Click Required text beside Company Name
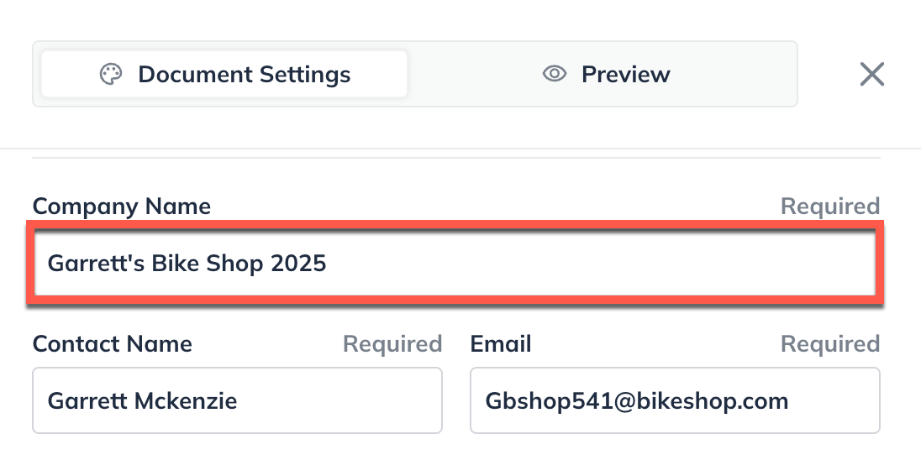Screen dimensions: 921x460 [x=829, y=206]
